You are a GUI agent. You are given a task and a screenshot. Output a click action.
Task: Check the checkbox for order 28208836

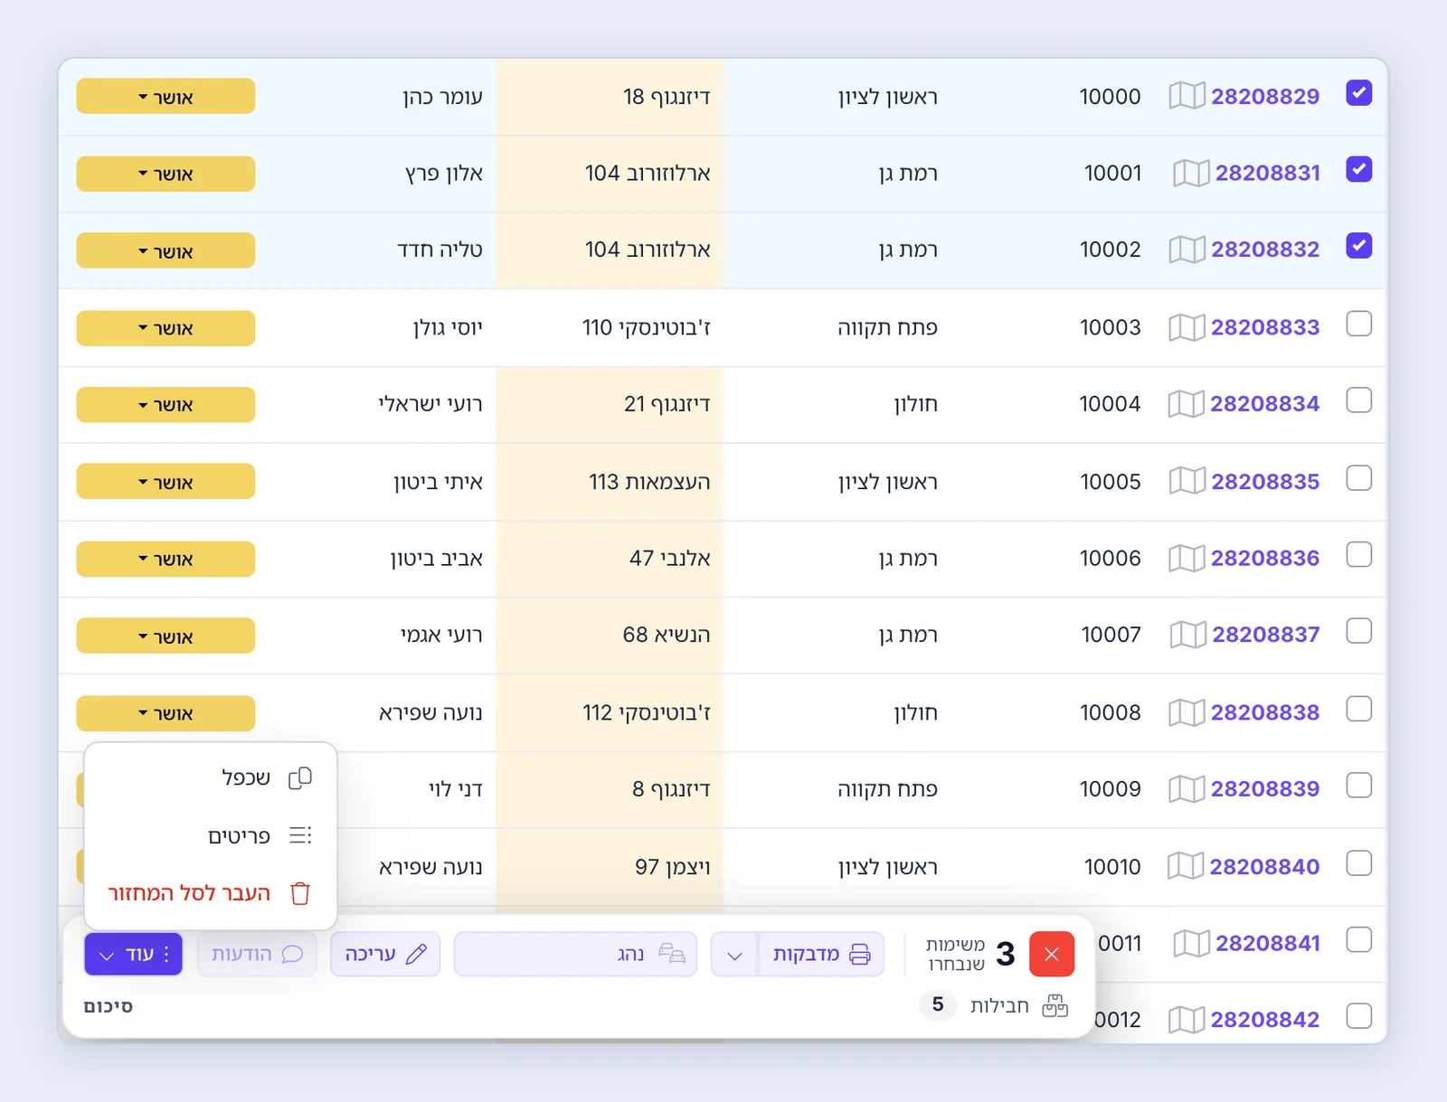[1358, 554]
